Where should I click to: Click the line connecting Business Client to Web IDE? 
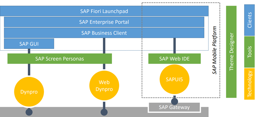(x=175, y=45)
